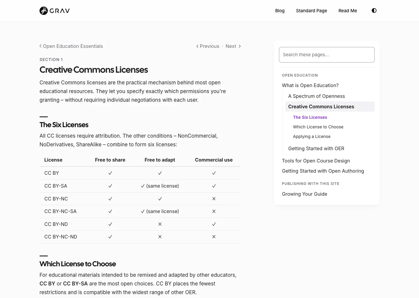The image size is (419, 298).
Task: Open 'Getting Started with Open Authoring'
Action: [323, 171]
